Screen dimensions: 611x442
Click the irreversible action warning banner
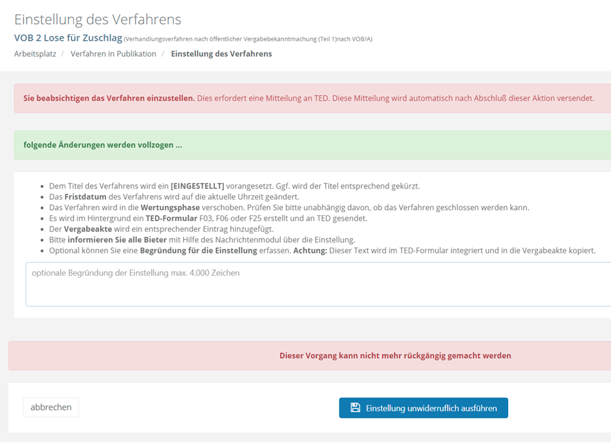tap(310, 356)
